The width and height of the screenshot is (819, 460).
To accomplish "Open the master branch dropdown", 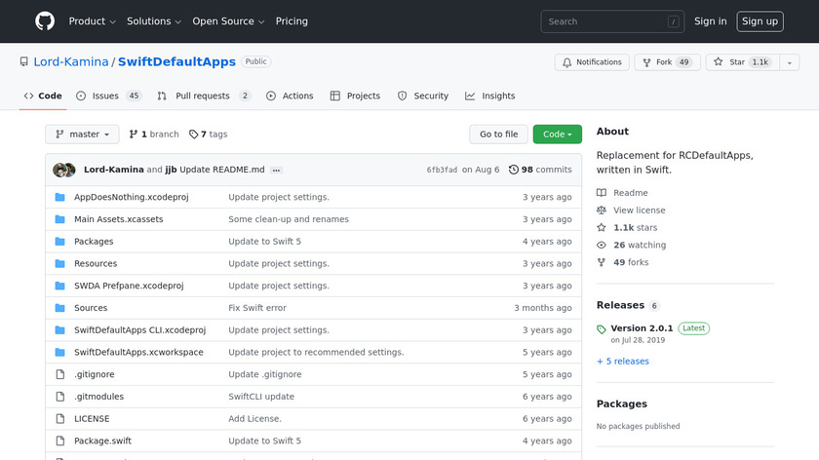I will 82,134.
